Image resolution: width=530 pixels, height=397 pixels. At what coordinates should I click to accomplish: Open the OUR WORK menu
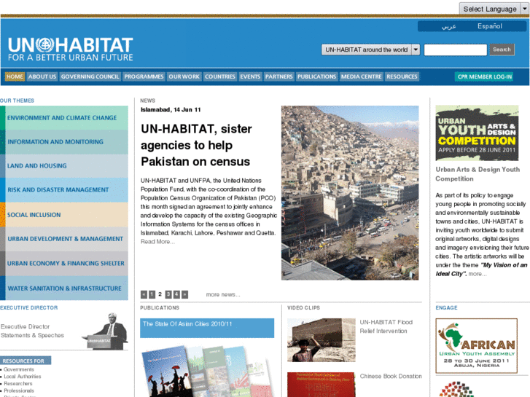(184, 76)
